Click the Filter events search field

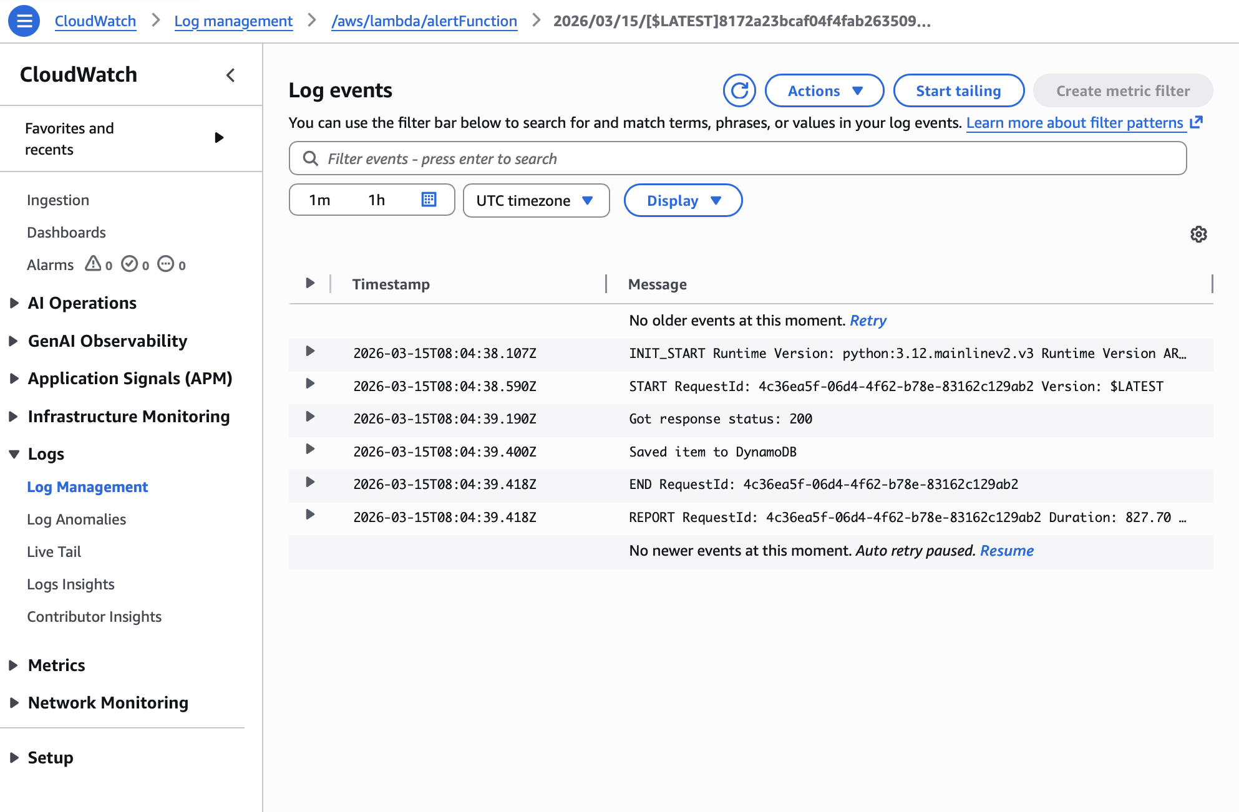point(737,158)
